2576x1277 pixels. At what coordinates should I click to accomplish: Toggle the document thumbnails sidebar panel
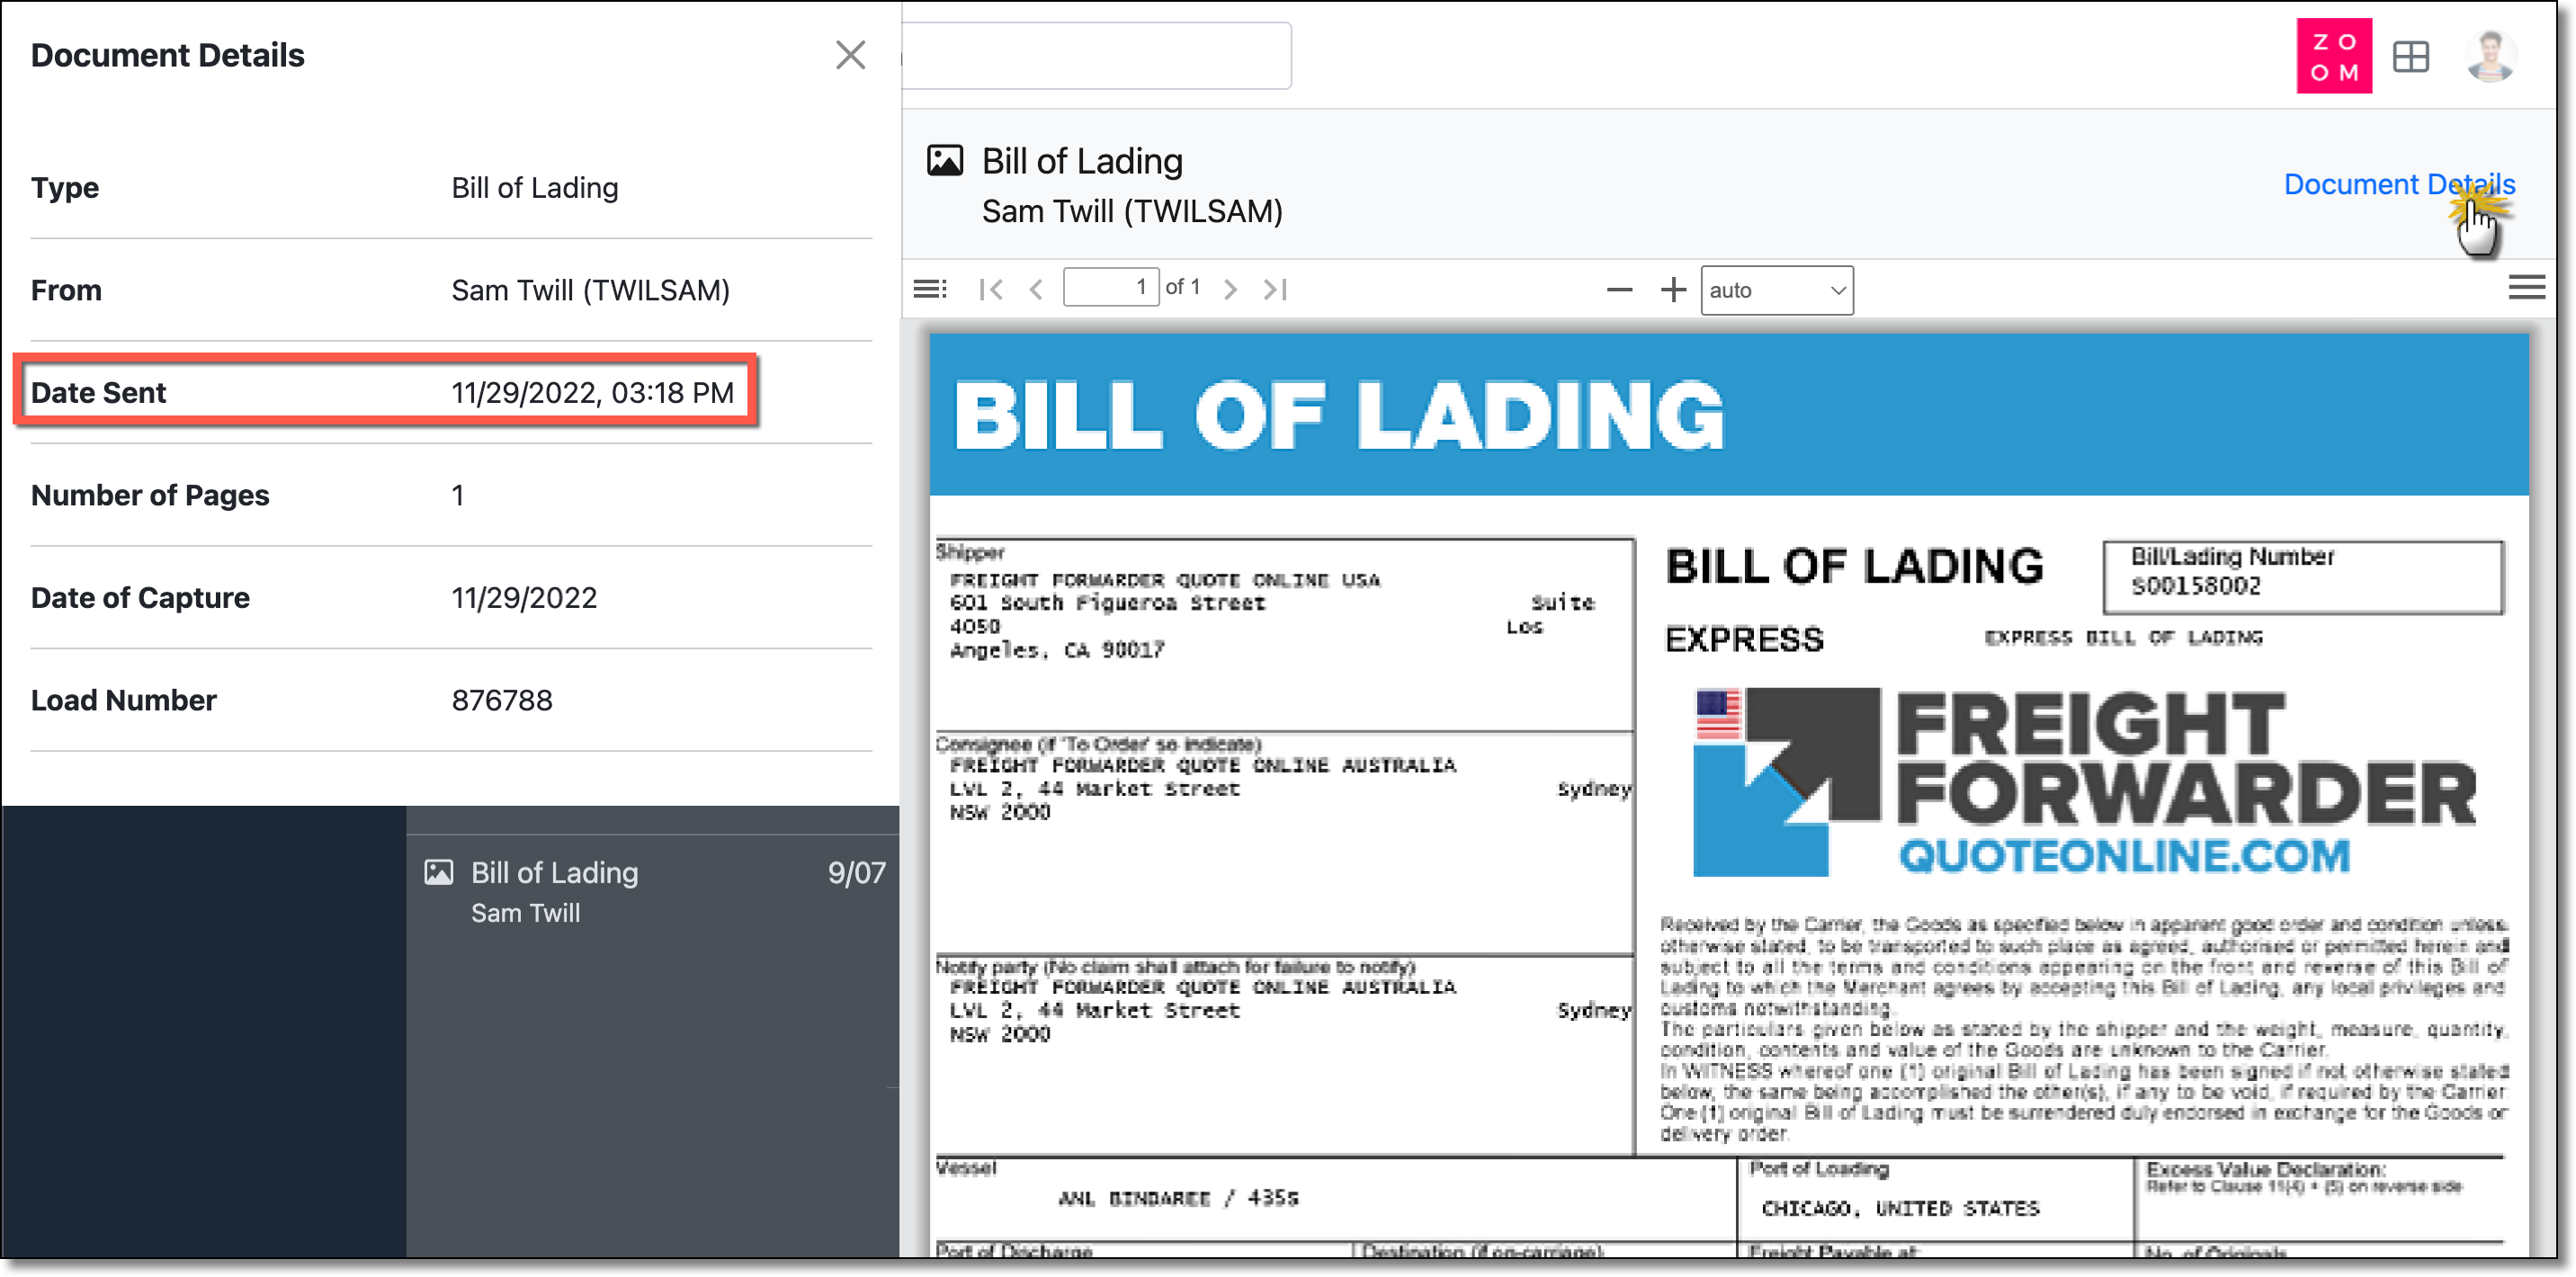click(929, 288)
